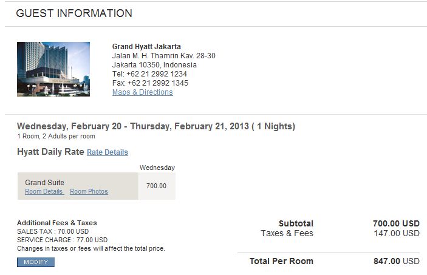Click the Taxes & Fees amount 147.00 USD
The height and width of the screenshot is (275, 427).
click(395, 233)
